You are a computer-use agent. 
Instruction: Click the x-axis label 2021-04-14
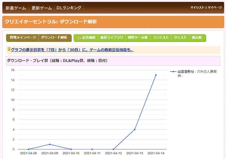click(156, 153)
